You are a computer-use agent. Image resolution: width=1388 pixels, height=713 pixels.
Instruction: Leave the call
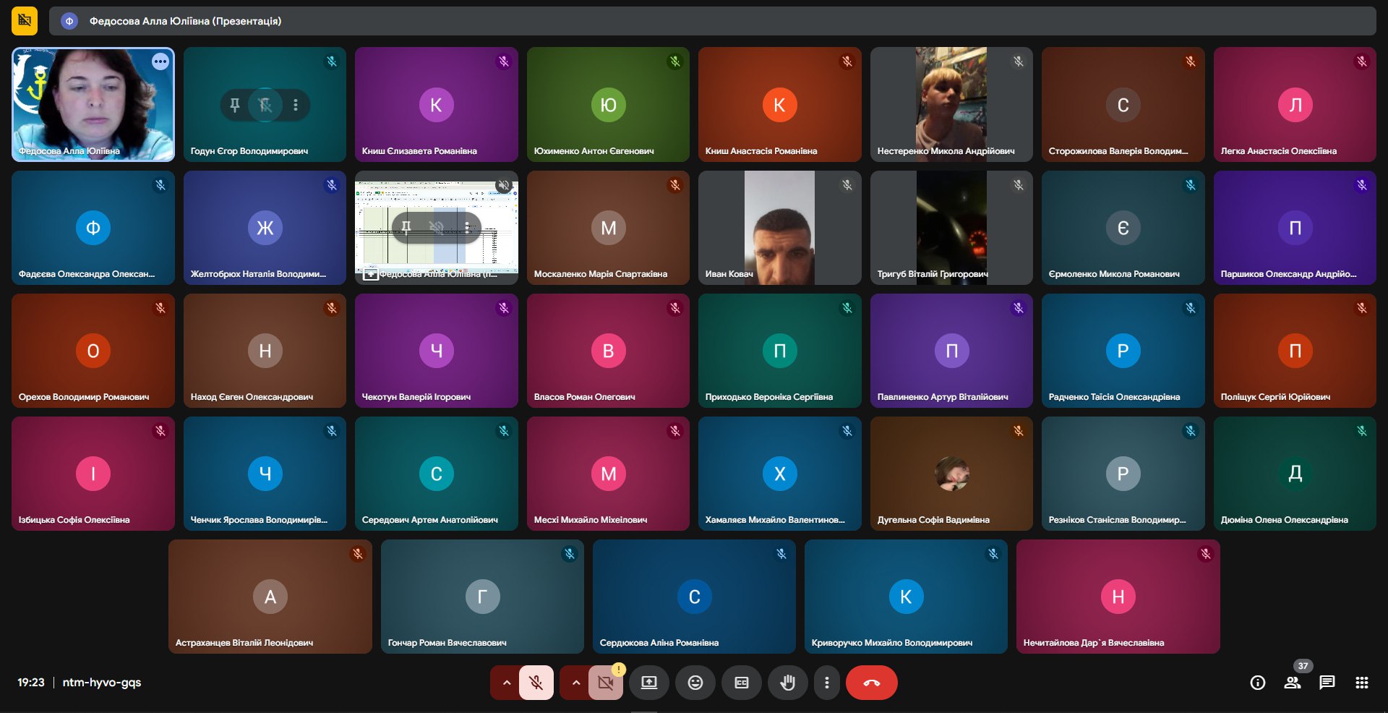[x=871, y=683]
